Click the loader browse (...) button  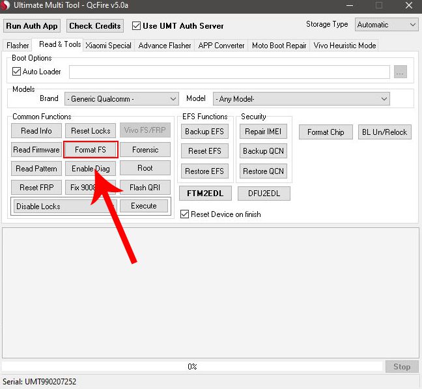(x=401, y=72)
